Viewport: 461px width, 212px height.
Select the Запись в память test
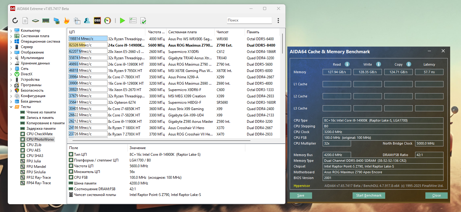[40, 118]
